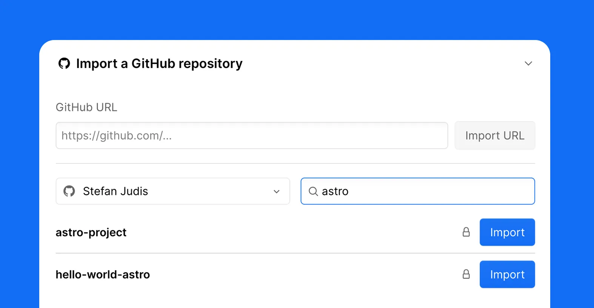
Task: Click the Import a GitHub repository heading
Action: tap(159, 64)
